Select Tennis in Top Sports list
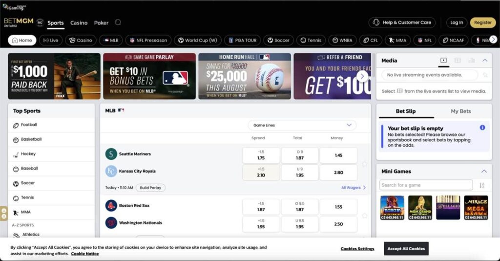The height and width of the screenshot is (261, 500). click(x=51, y=198)
